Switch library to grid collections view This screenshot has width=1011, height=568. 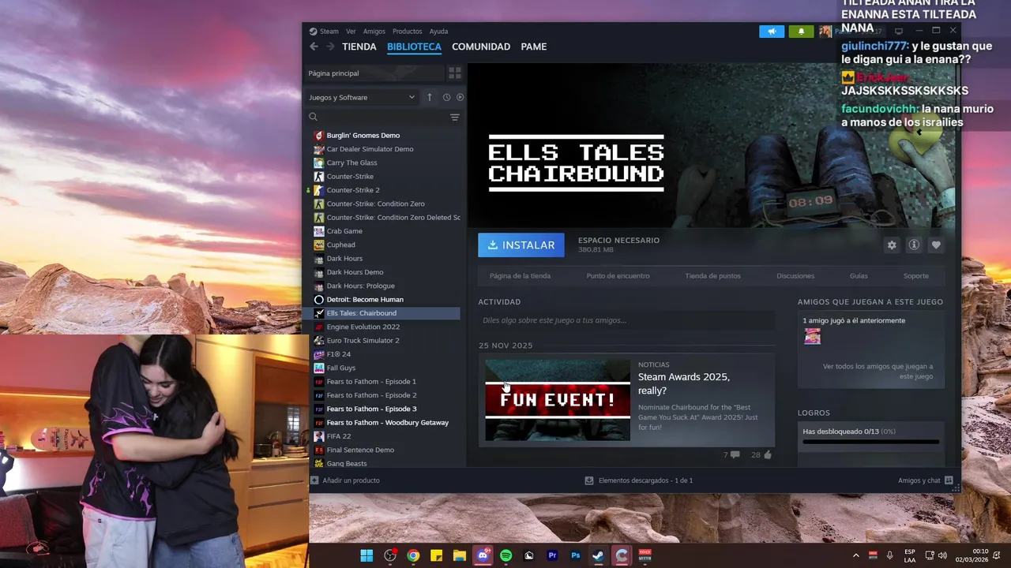point(455,73)
